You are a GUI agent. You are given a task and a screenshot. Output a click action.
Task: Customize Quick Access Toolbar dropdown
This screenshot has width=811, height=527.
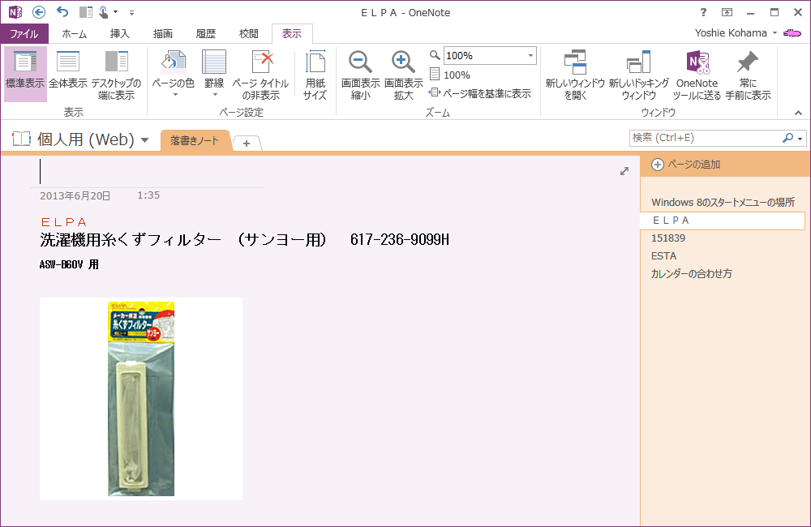(x=131, y=12)
